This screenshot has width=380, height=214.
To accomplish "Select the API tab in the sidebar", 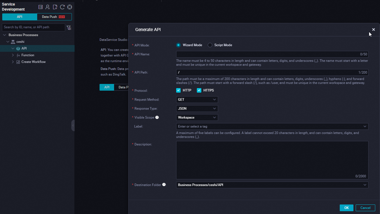I will 20,17.
